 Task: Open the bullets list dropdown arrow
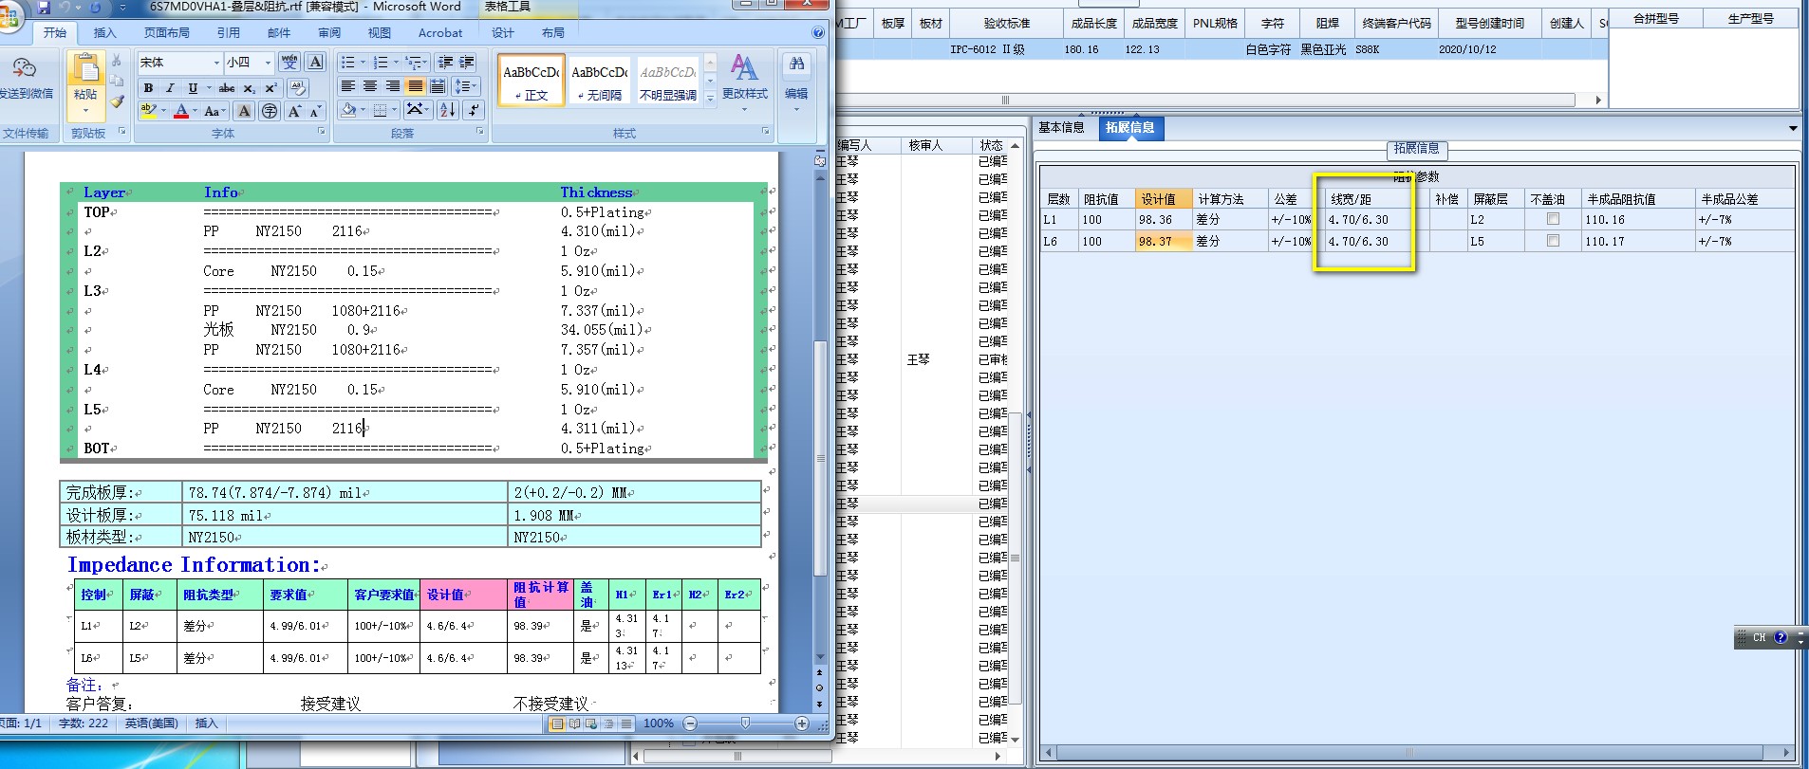(x=363, y=63)
